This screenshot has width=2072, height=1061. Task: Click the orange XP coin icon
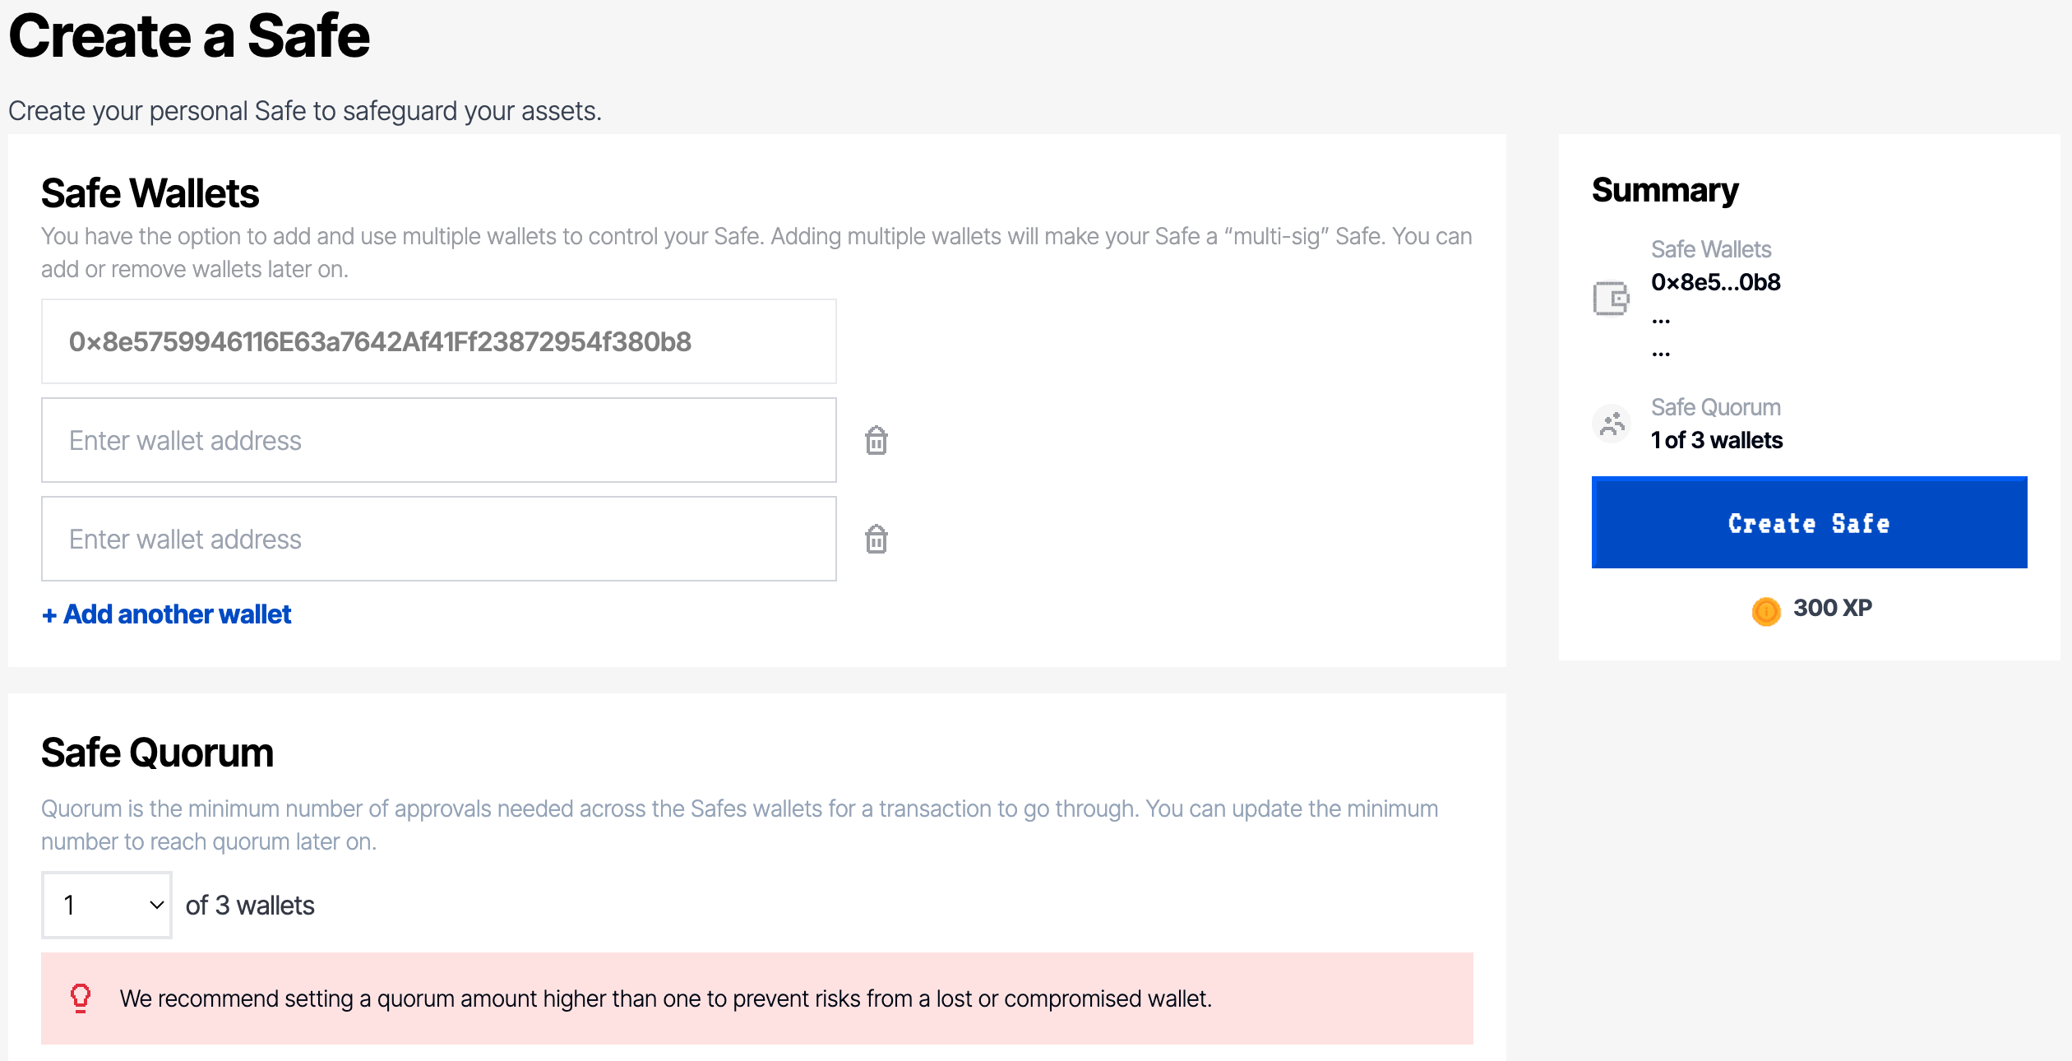coord(1765,610)
